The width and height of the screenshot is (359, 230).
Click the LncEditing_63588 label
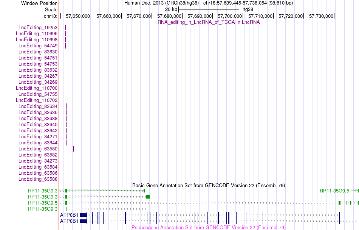[x=38, y=179]
